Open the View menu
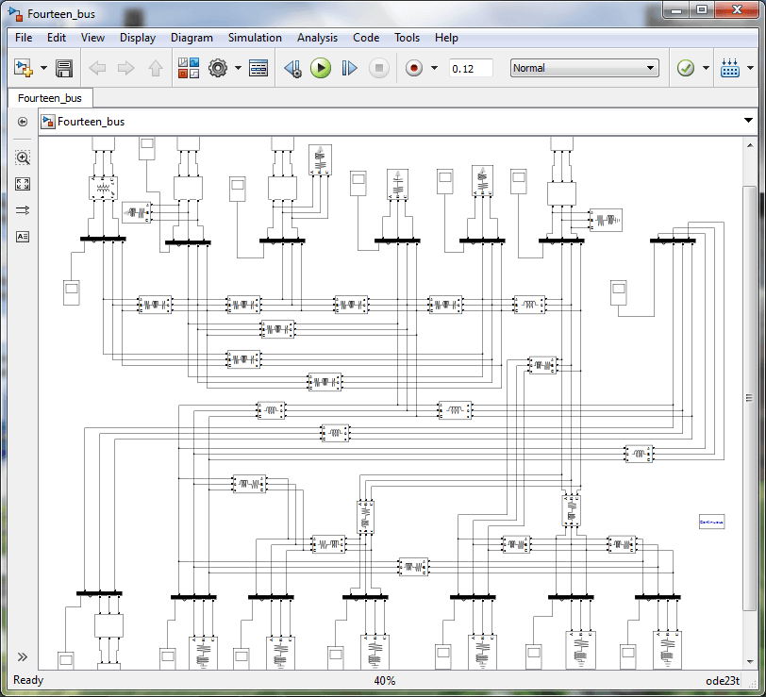The image size is (766, 697). pos(92,38)
